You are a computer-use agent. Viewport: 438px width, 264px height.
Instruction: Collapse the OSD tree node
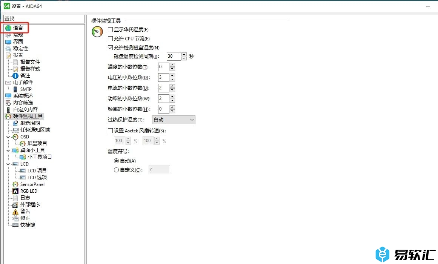click(x=8, y=137)
